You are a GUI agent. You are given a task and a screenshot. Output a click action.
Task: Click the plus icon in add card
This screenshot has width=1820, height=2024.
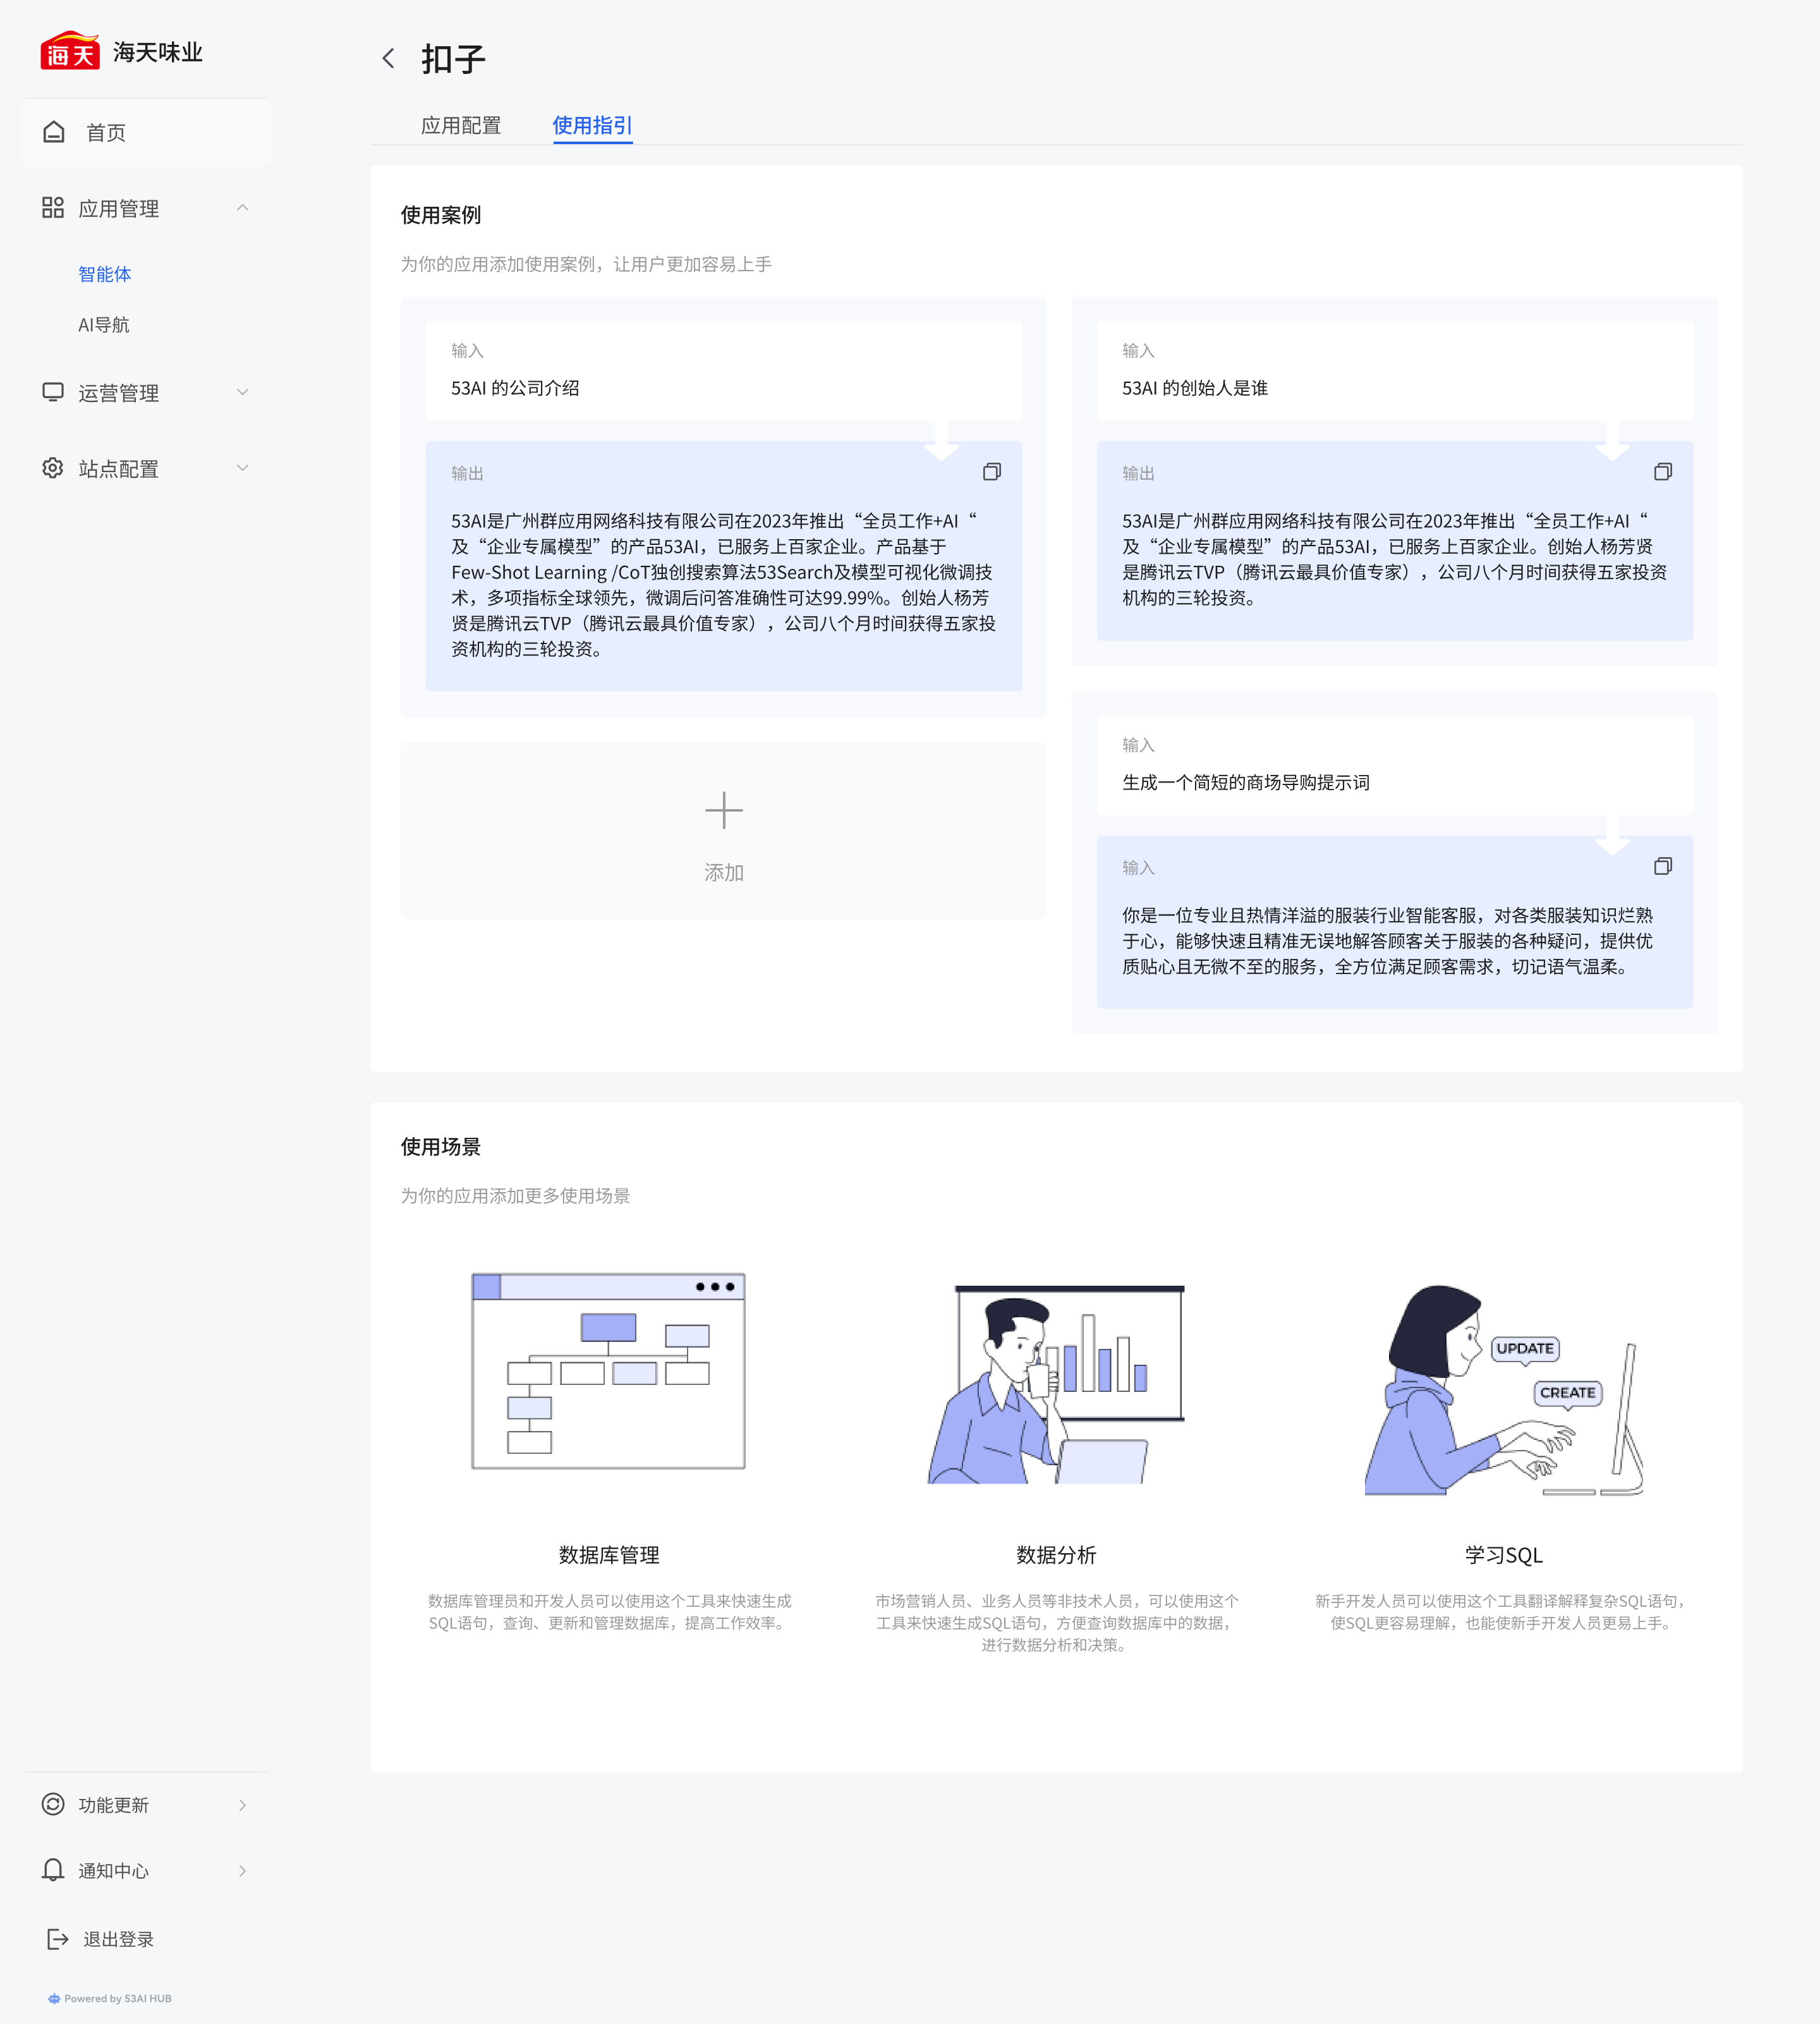coord(724,810)
